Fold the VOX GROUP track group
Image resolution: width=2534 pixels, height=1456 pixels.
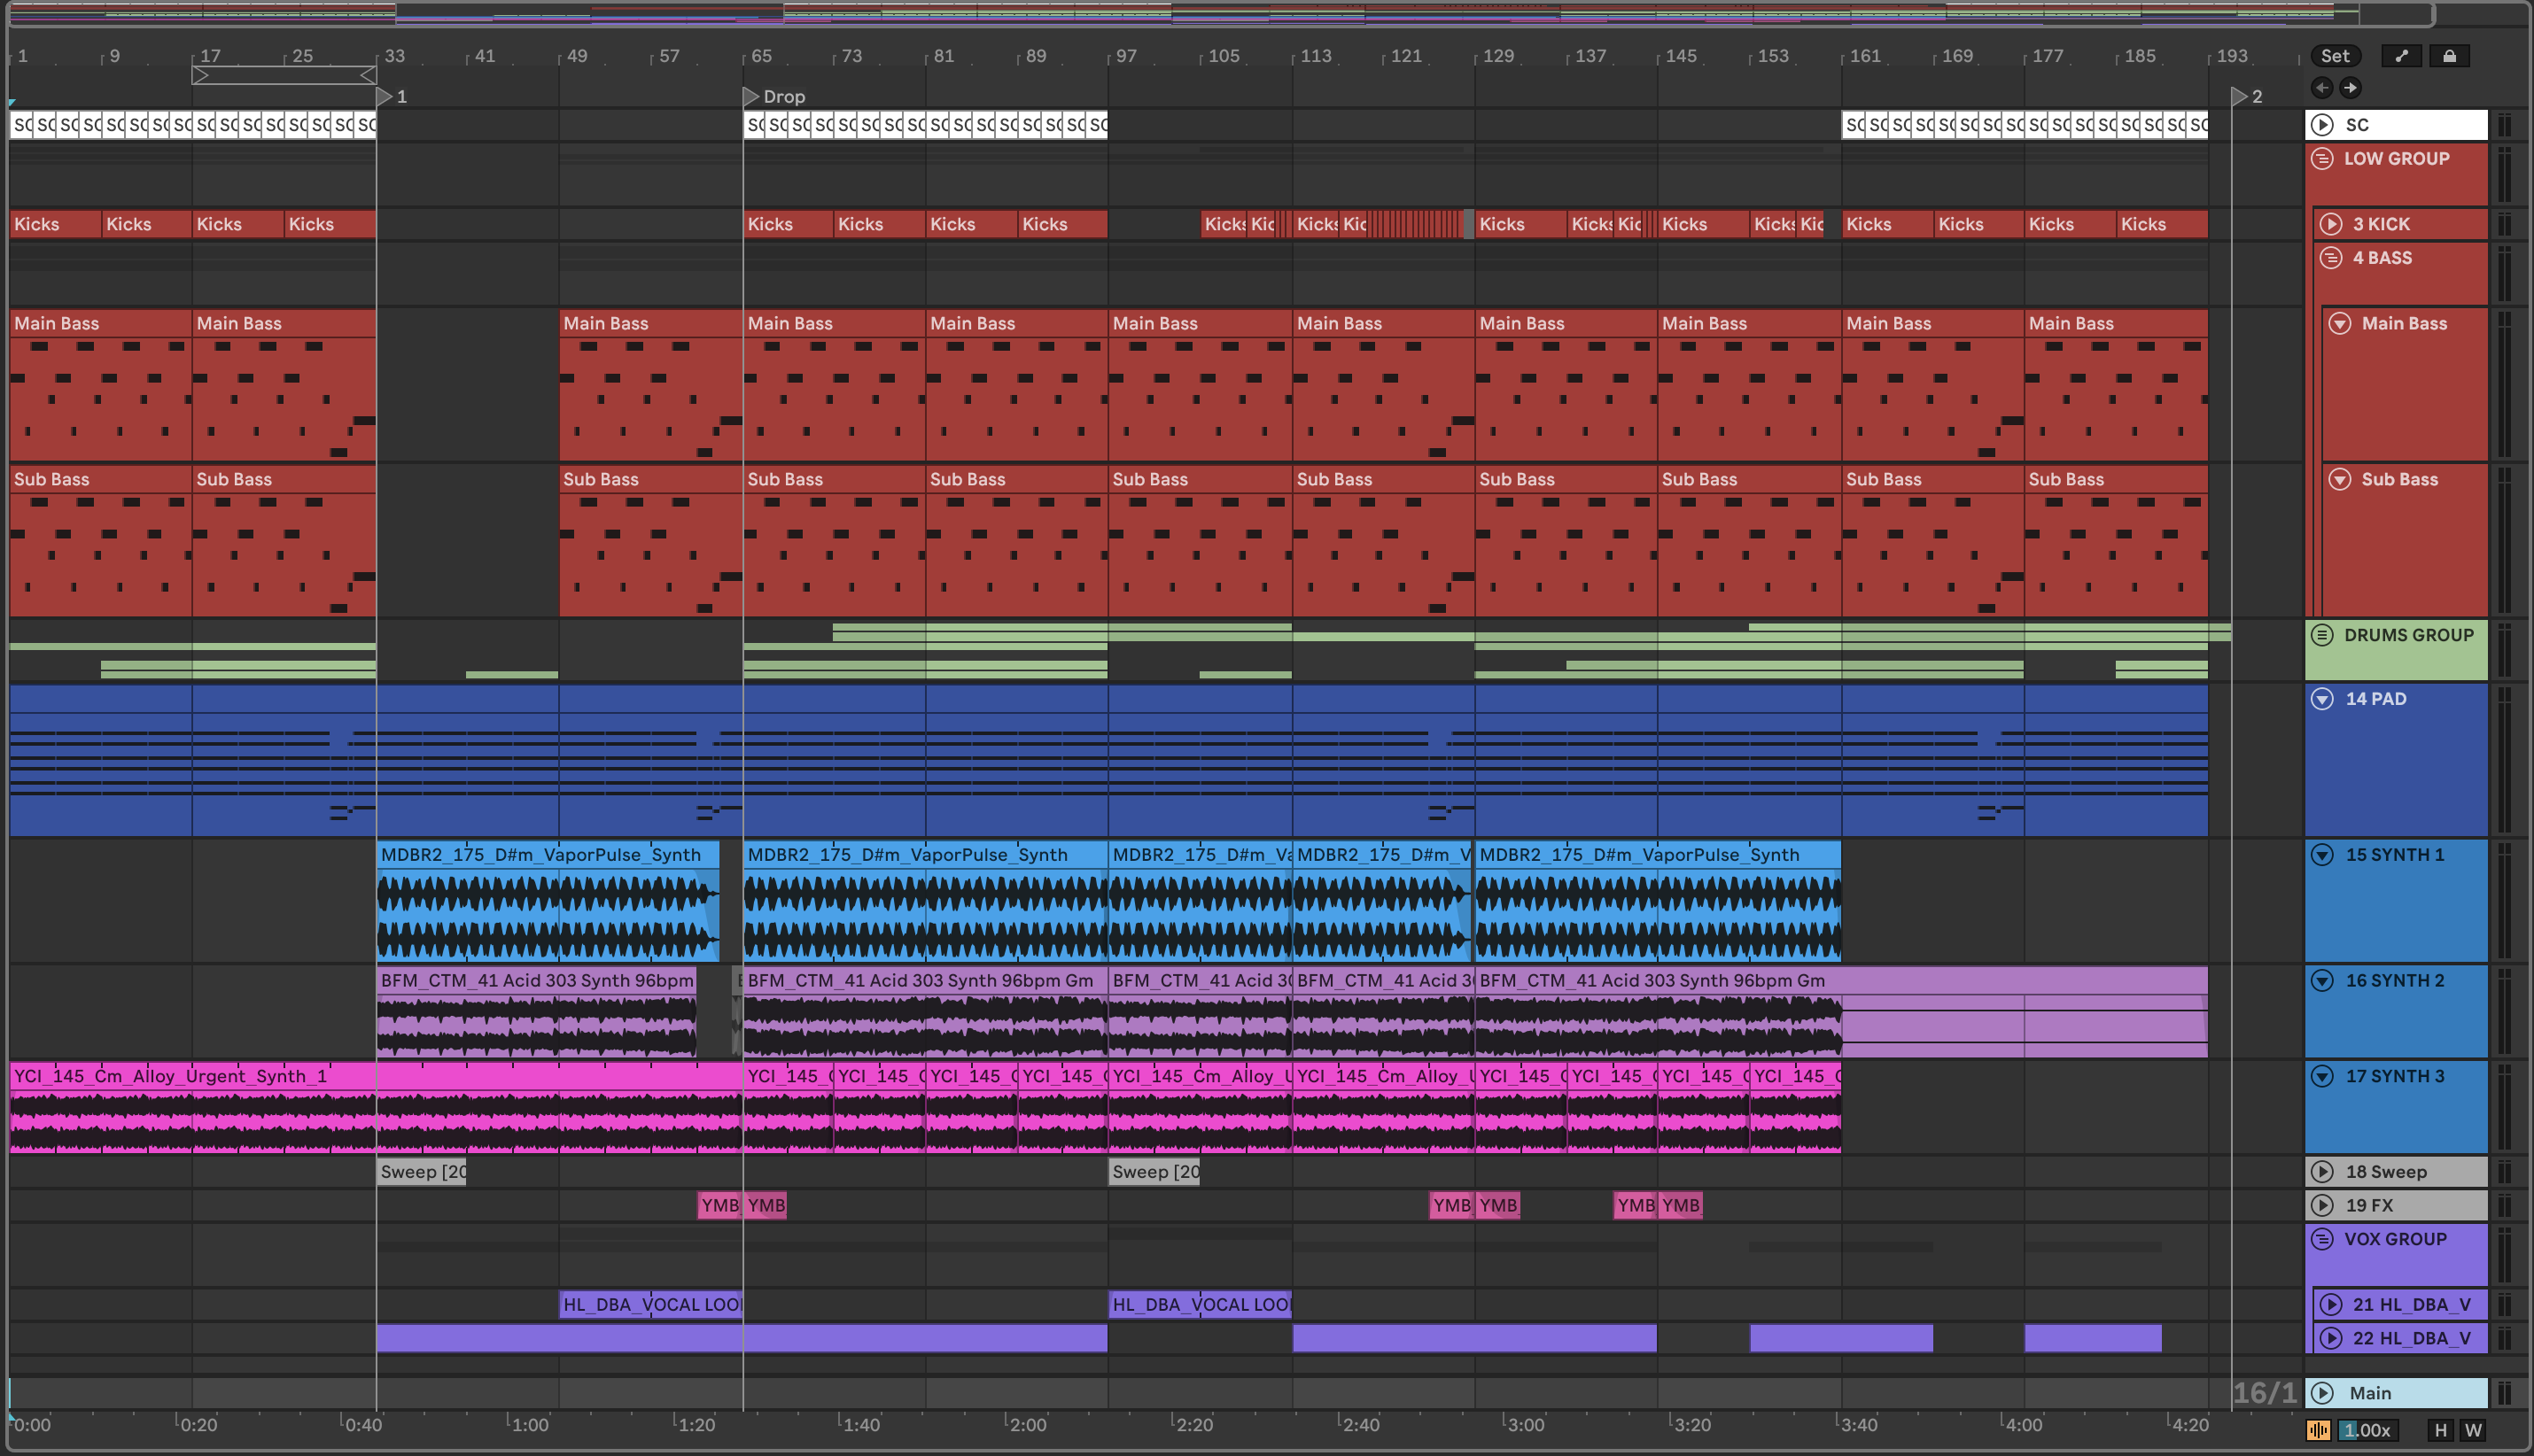pos(2323,1239)
